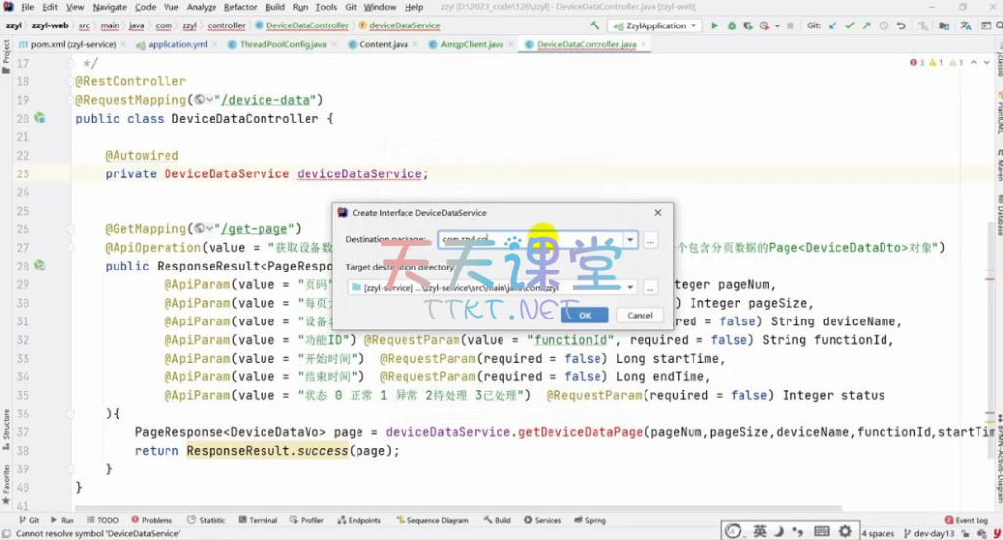Open Git history with the clock icon

click(x=884, y=25)
